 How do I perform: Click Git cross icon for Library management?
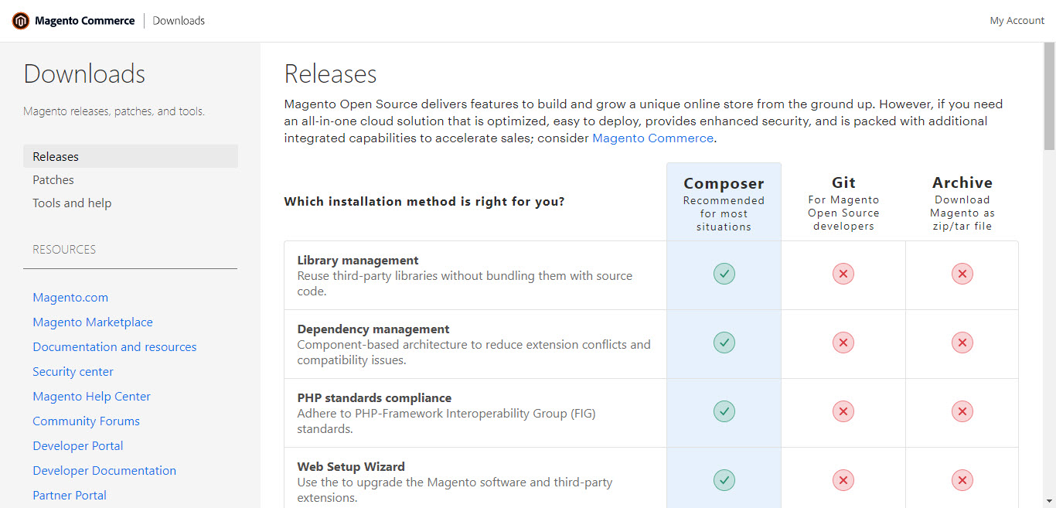843,274
